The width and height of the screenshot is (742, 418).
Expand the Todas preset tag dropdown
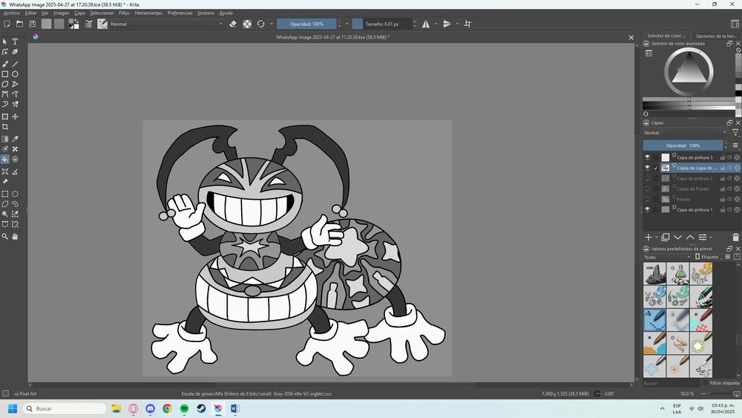[666, 257]
